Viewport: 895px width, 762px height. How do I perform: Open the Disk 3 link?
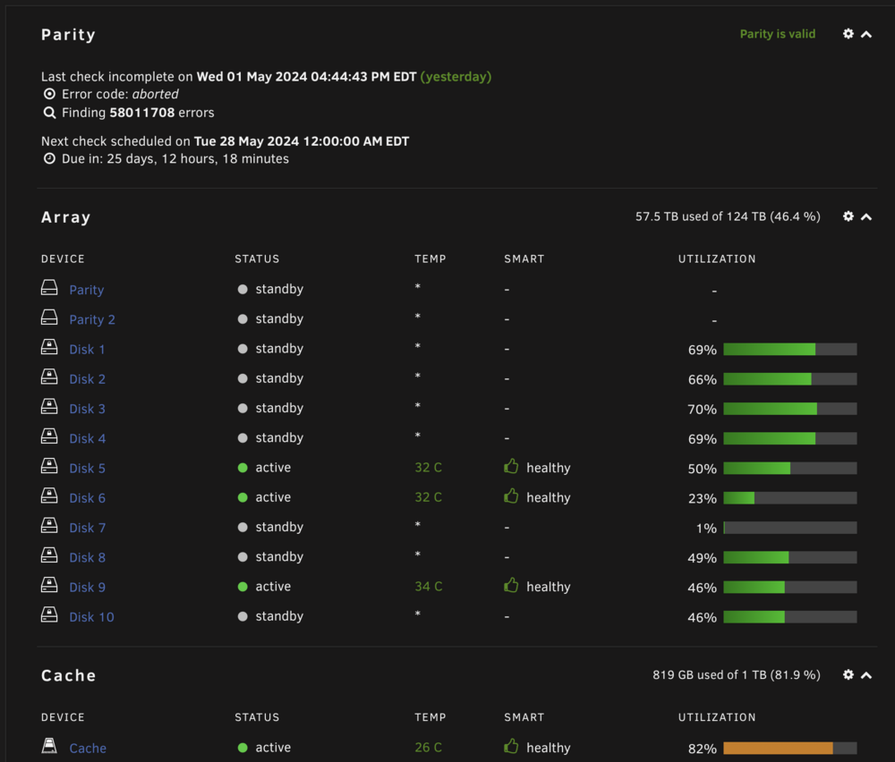[x=87, y=409]
